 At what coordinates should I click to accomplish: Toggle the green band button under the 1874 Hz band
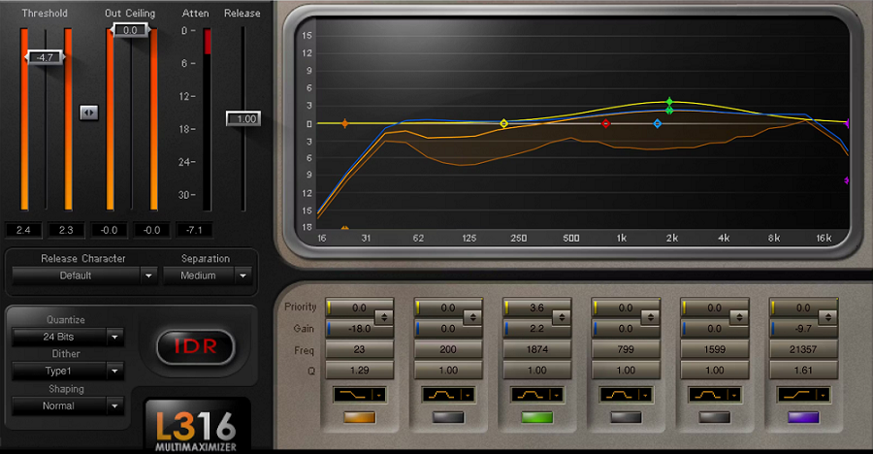536,417
